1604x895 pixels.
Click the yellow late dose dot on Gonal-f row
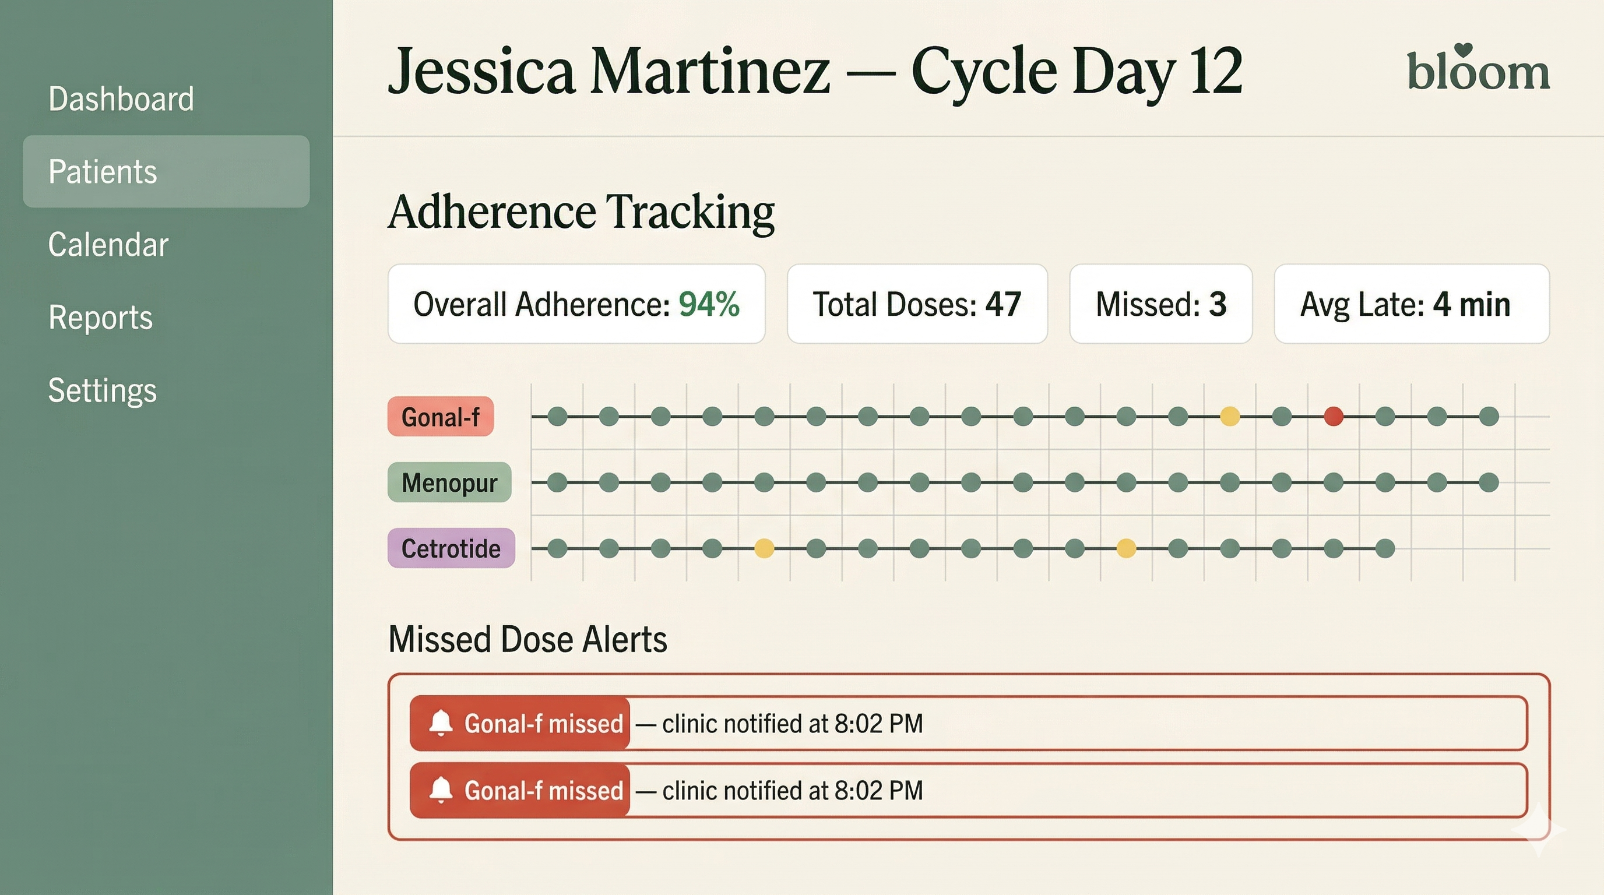1230,417
